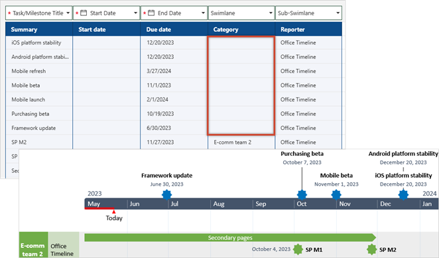Click the November 1, 2023 date label
The width and height of the screenshot is (439, 258).
coord(336,184)
